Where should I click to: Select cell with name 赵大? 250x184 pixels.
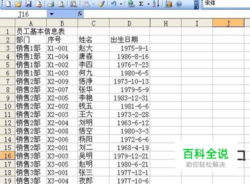(93, 48)
